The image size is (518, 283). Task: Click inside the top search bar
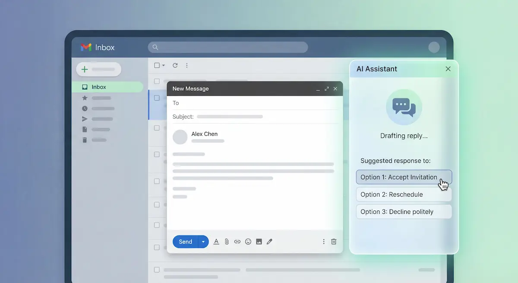point(228,48)
